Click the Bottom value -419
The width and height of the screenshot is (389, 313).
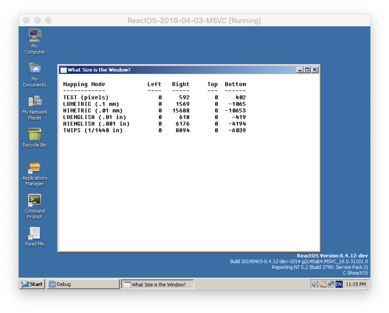[x=239, y=117]
